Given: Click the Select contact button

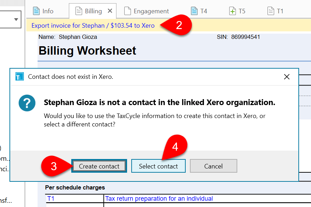Looking at the screenshot, I should pyautogui.click(x=158, y=166).
